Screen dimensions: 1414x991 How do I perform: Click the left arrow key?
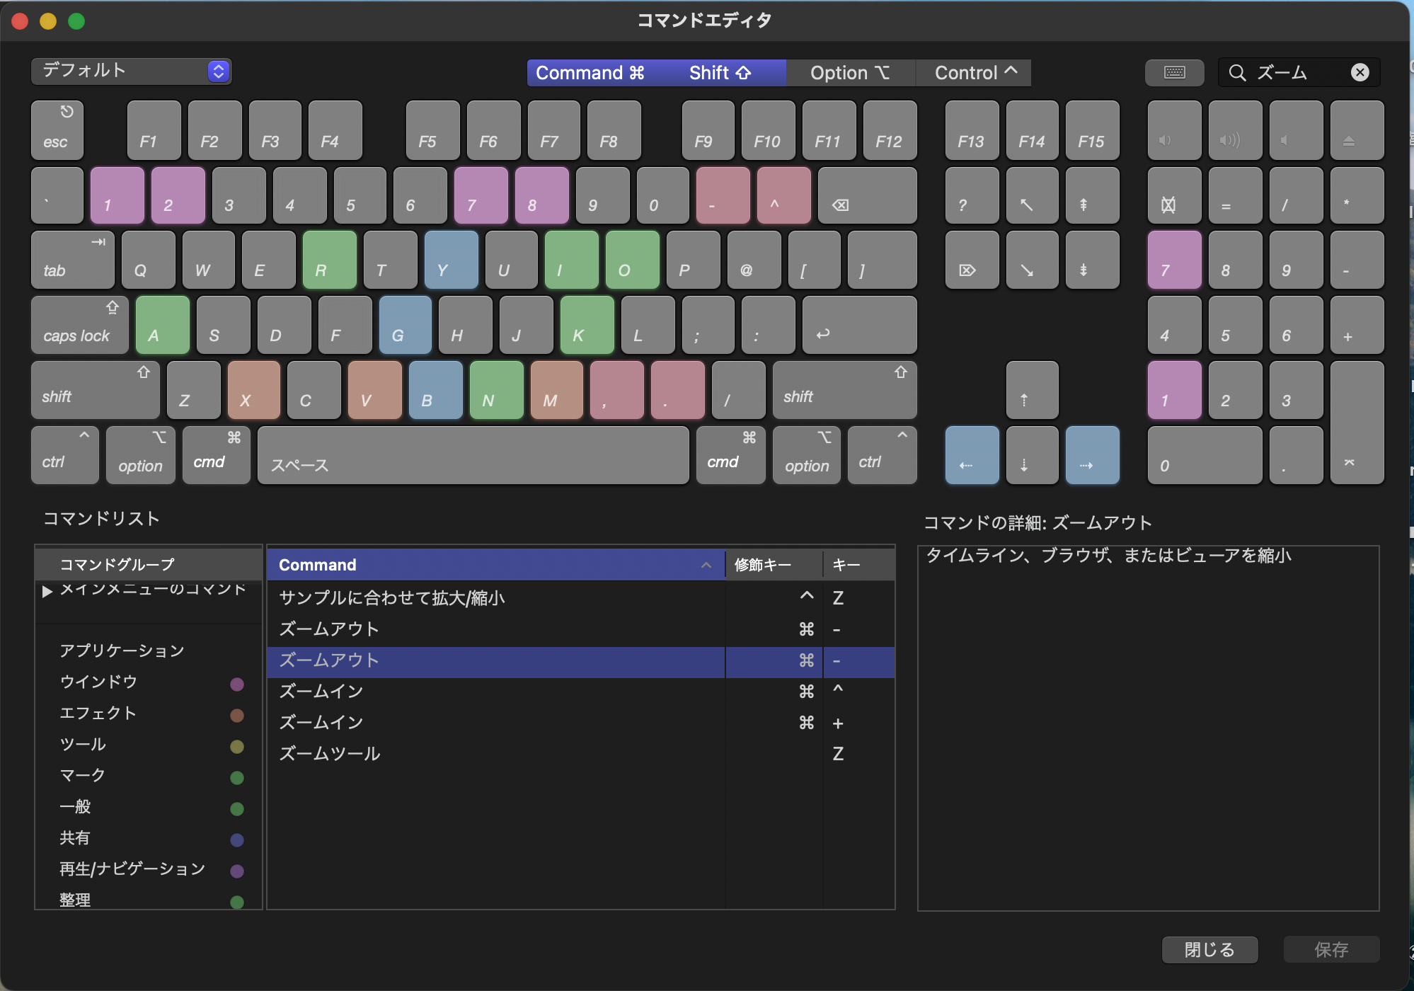click(x=972, y=455)
